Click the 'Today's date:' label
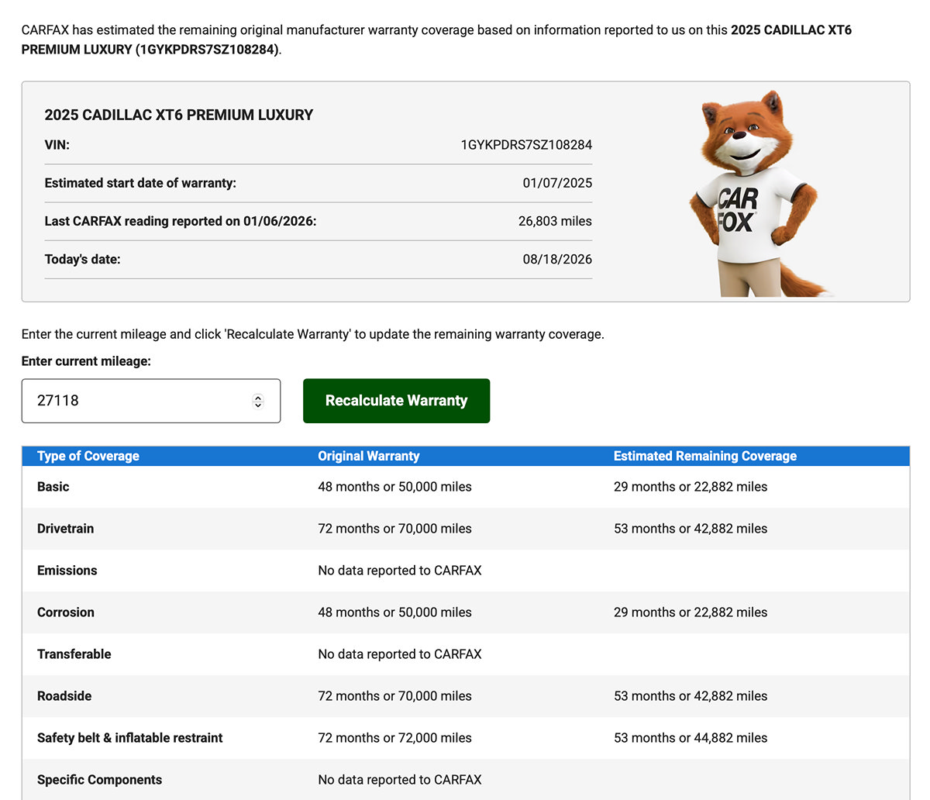 click(82, 259)
